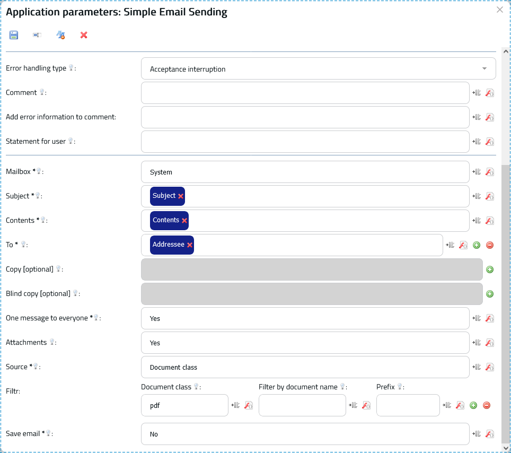Remove recipient with To row red minus
The image size is (511, 453).
490,245
